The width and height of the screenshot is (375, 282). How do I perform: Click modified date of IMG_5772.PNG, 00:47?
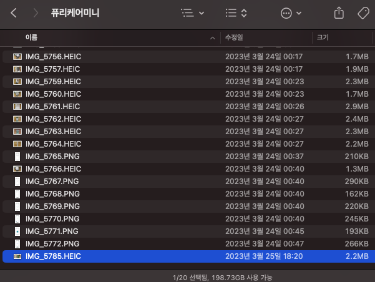point(265,243)
